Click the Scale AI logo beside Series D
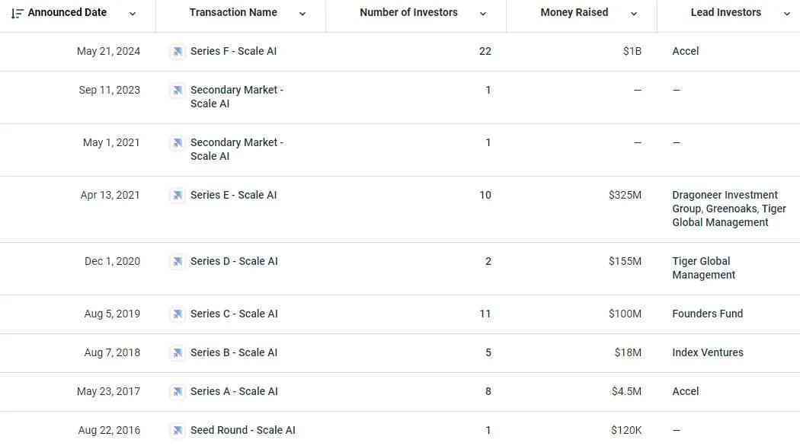800x446 pixels. 177,262
